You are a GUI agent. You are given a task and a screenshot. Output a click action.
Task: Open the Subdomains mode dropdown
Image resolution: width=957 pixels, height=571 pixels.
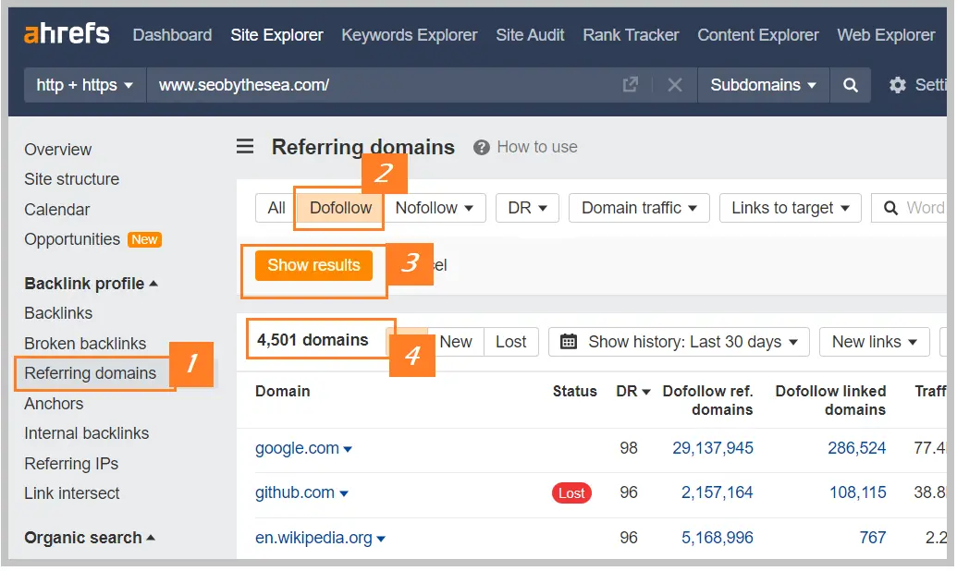click(x=763, y=85)
